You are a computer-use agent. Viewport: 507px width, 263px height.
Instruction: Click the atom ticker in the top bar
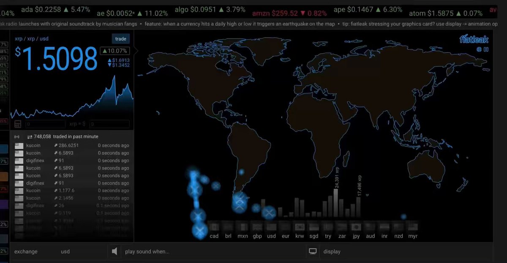(x=446, y=13)
